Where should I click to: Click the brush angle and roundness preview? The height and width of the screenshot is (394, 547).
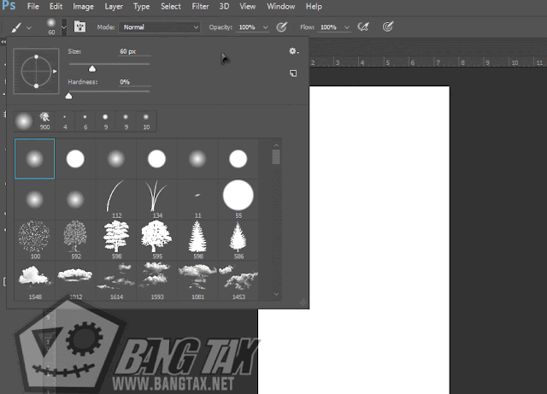pos(36,71)
